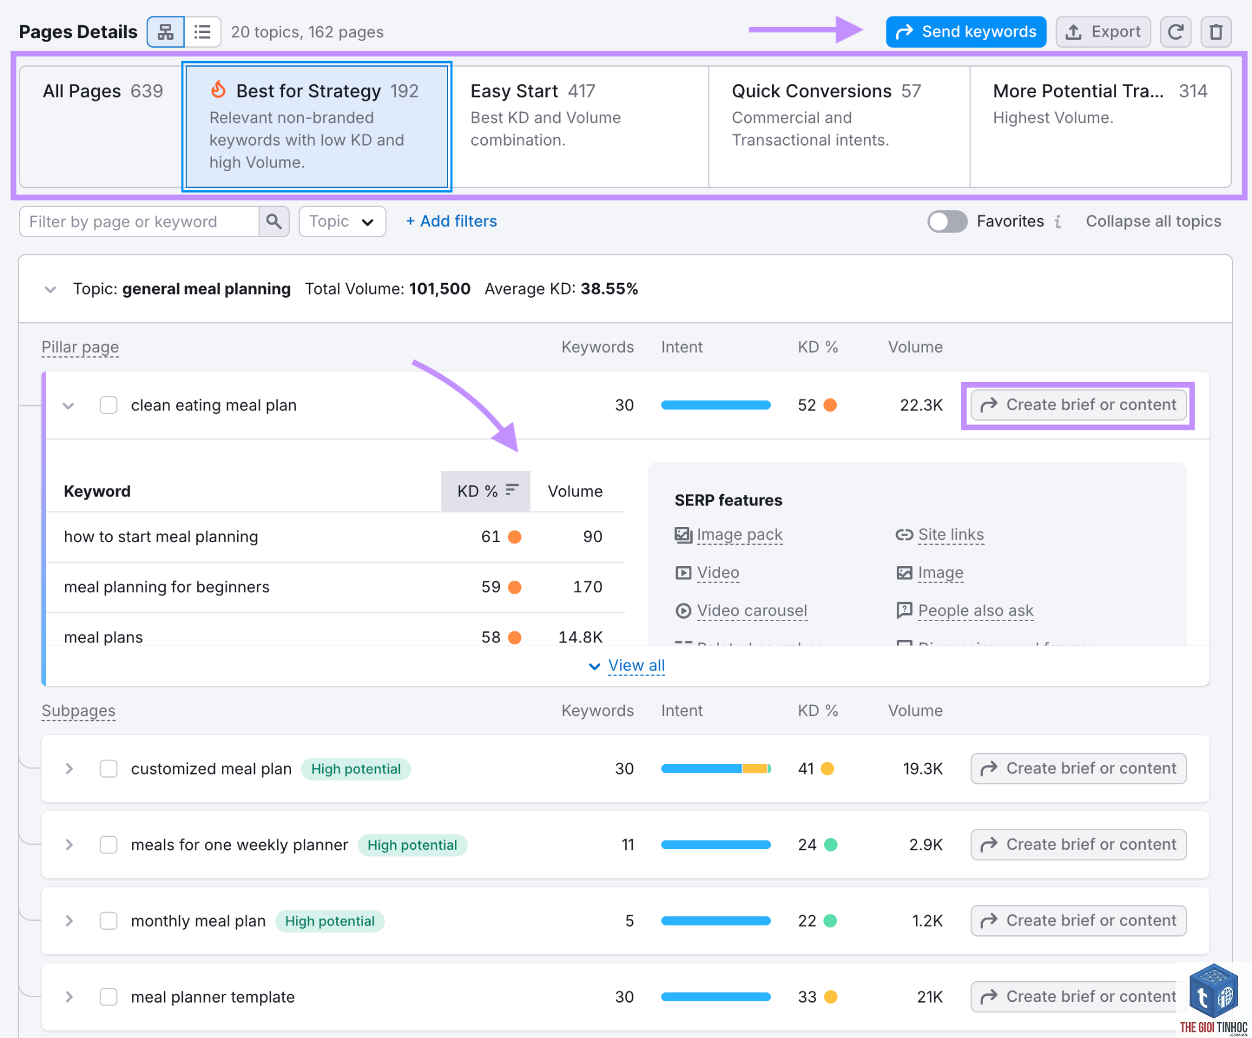Toggle the Favorites switch
The width and height of the screenshot is (1252, 1038).
(x=947, y=221)
